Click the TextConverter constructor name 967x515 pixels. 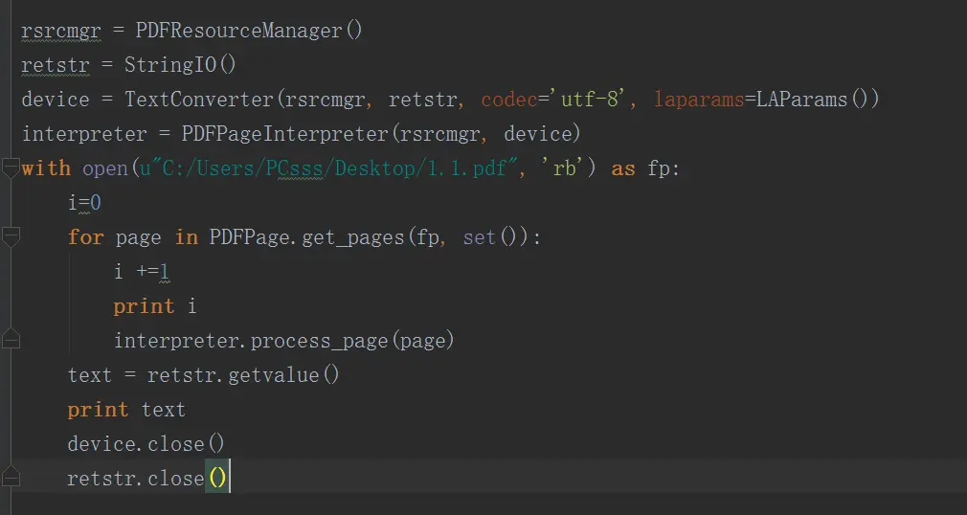click(199, 100)
